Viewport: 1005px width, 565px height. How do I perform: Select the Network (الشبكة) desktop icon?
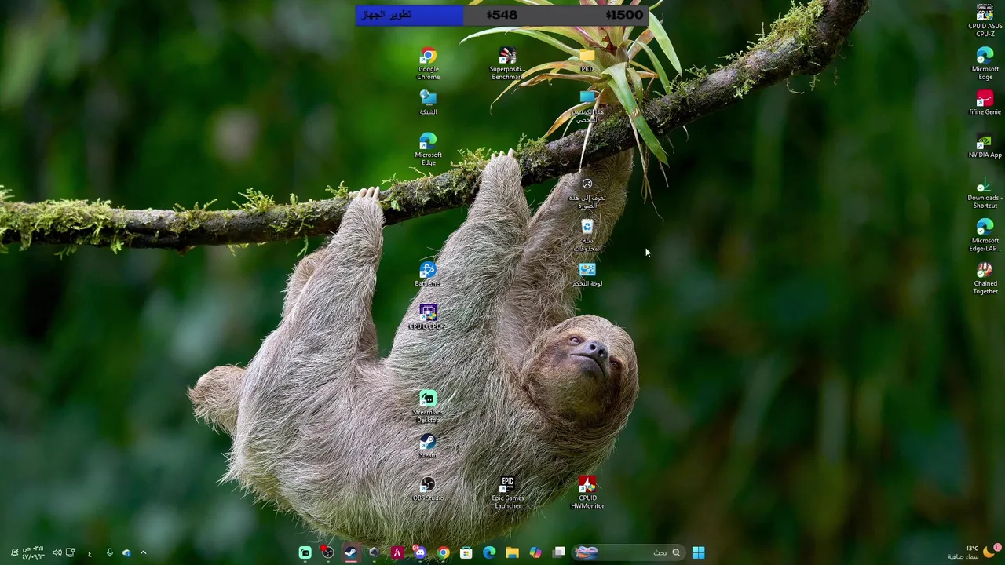(428, 103)
